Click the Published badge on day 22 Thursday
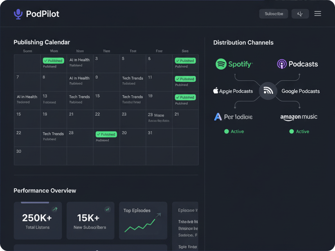This screenshot has height=251, width=335. tap(106, 134)
